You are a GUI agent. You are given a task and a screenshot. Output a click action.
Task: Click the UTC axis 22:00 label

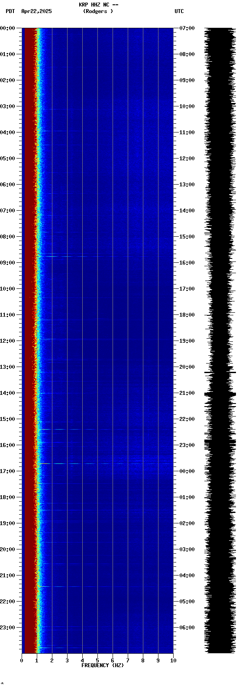pos(187,419)
